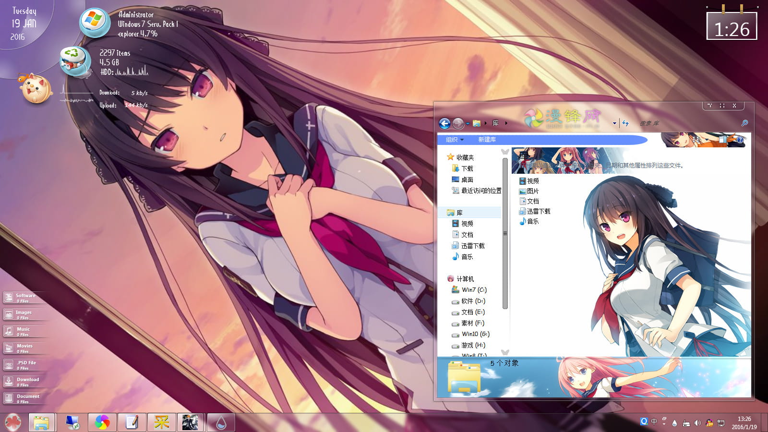Image resolution: width=768 pixels, height=432 pixels.
Task: Click the Windows Start orb on the taskbar
Action: 12,422
